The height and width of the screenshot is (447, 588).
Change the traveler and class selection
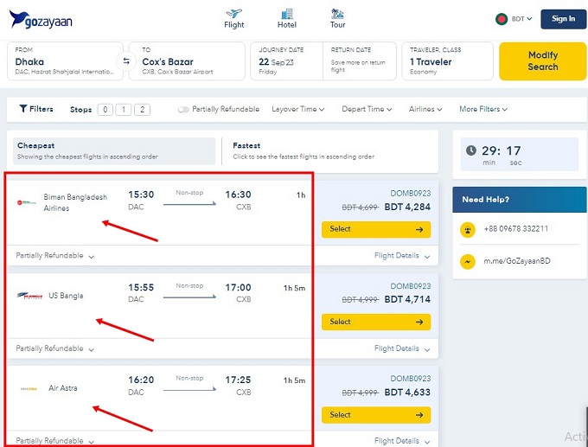(447, 61)
